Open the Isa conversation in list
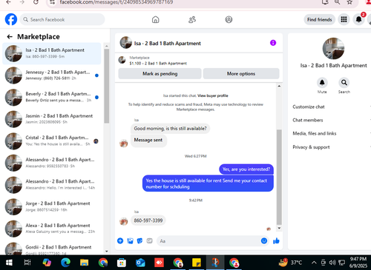This screenshot has height=270, width=371. pos(52,53)
